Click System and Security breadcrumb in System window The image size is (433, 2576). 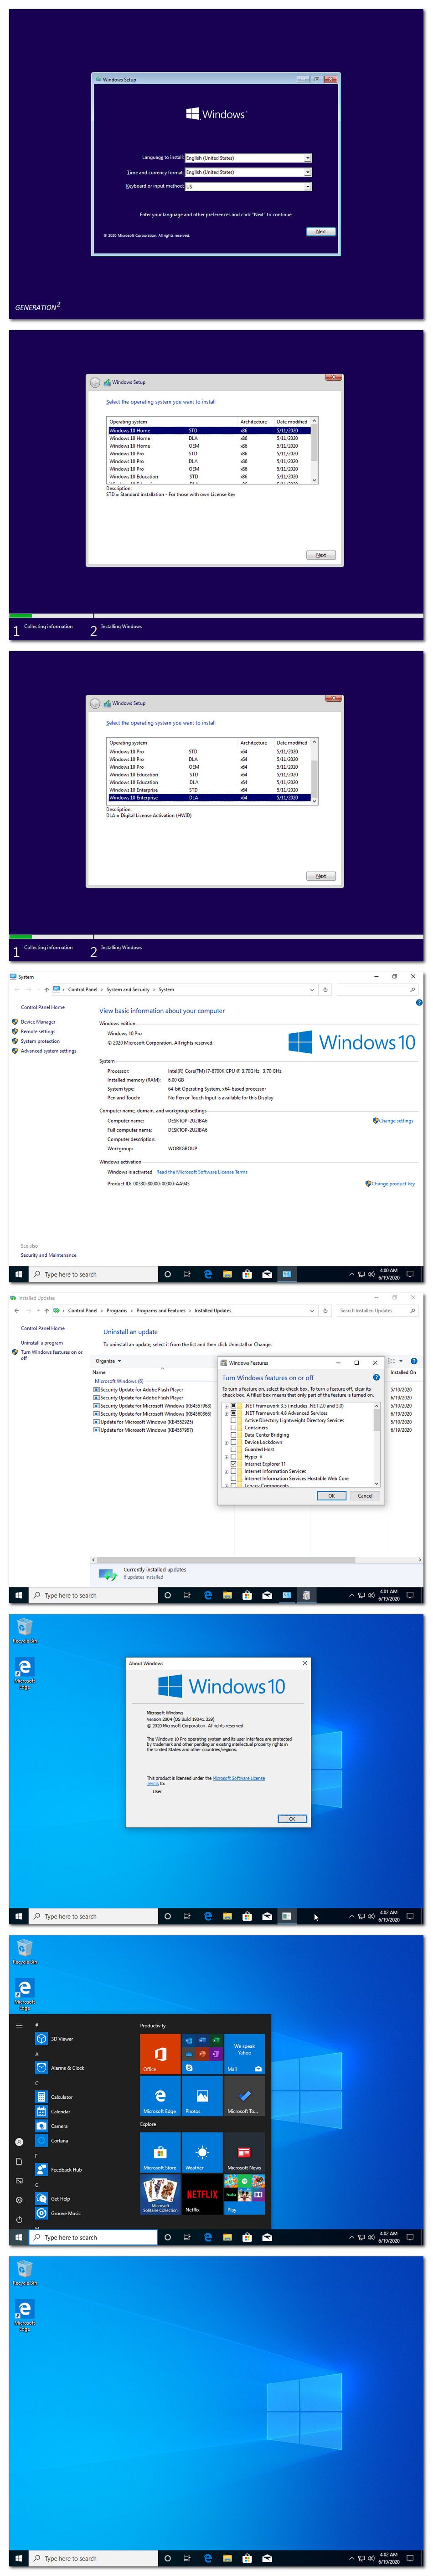tap(128, 989)
